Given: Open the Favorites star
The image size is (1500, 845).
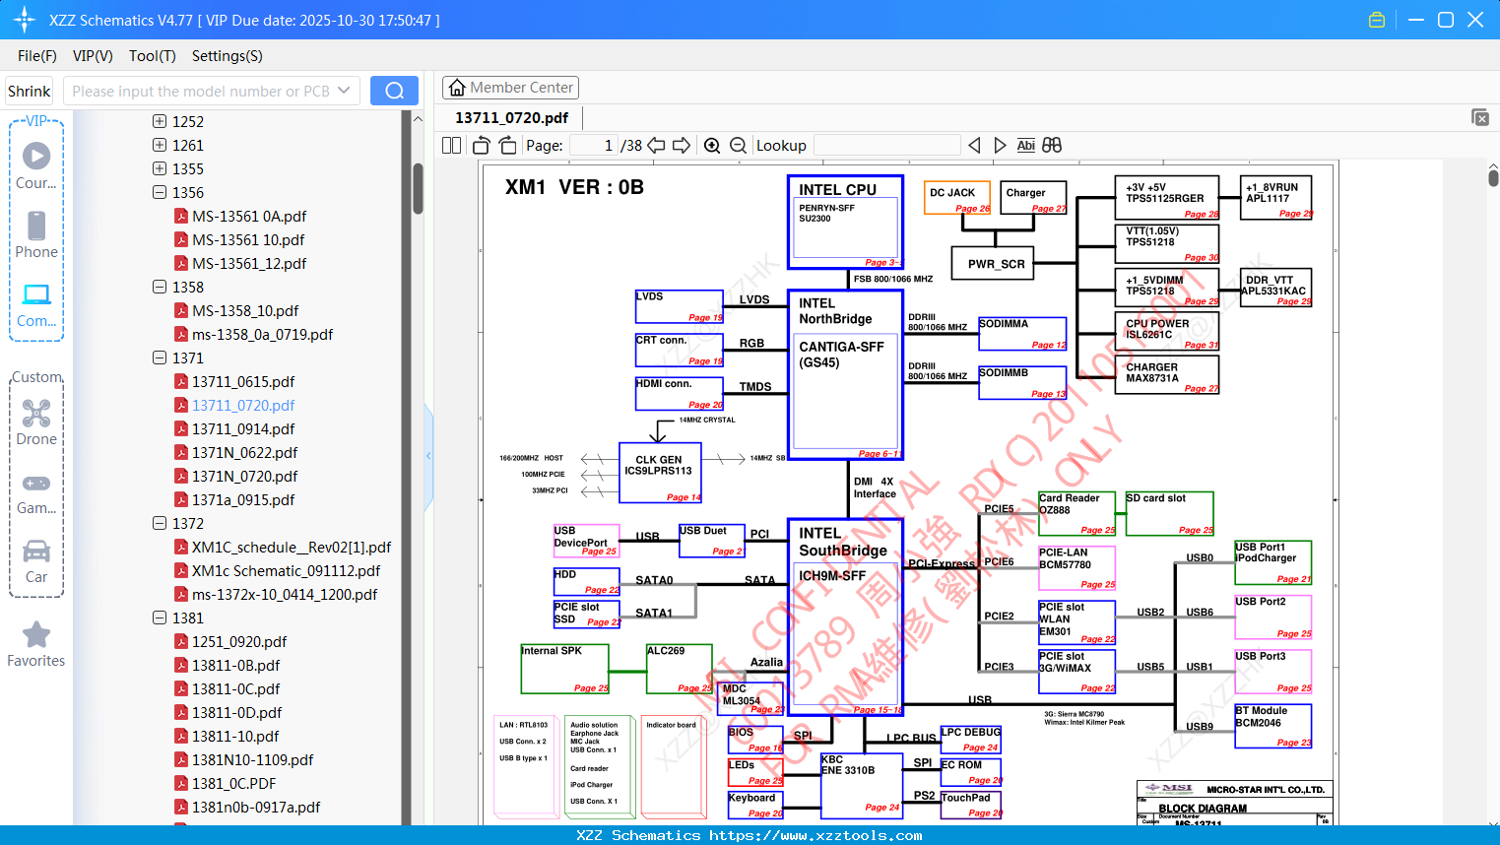Looking at the screenshot, I should click(36, 644).
